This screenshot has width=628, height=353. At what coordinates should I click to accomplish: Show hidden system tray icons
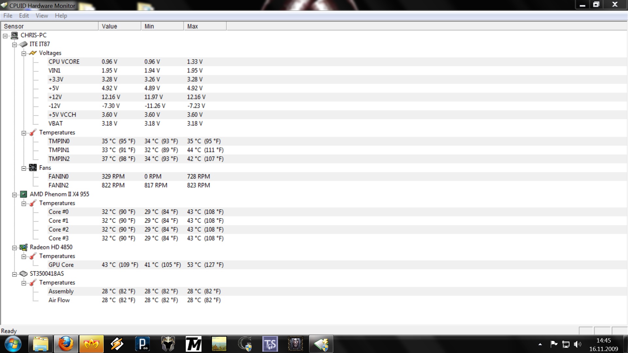(540, 344)
